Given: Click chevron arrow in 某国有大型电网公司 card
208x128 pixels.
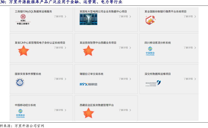Looking at the screenshot, I should click(x=130, y=16).
